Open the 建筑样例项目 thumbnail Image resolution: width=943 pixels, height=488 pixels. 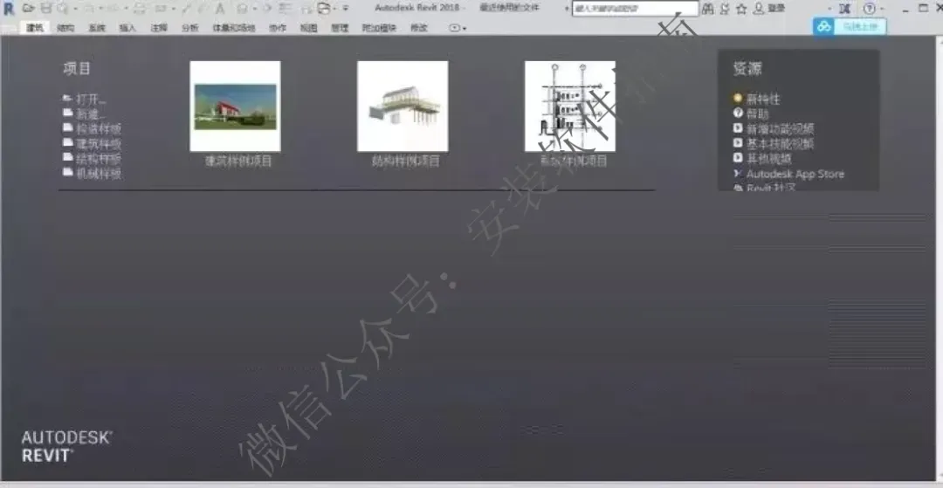click(x=235, y=107)
